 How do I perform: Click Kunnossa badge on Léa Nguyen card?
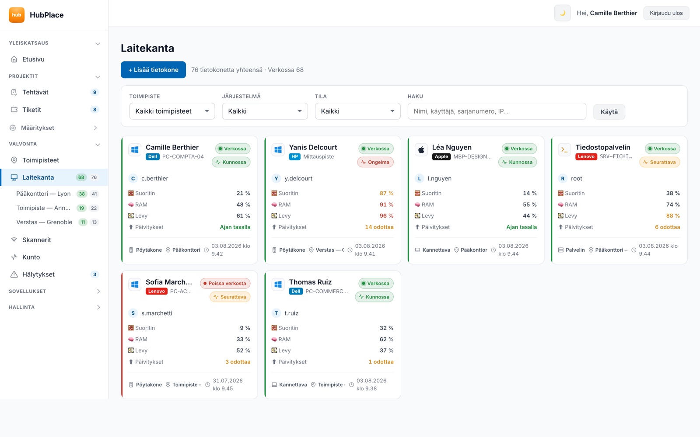click(517, 162)
